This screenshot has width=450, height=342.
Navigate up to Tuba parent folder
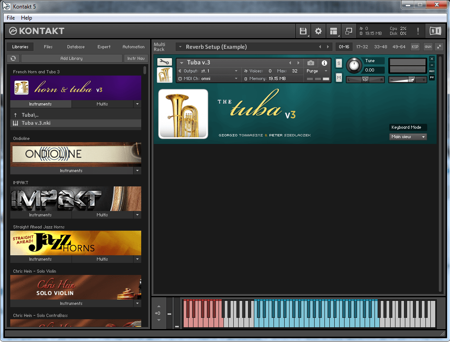[76, 115]
